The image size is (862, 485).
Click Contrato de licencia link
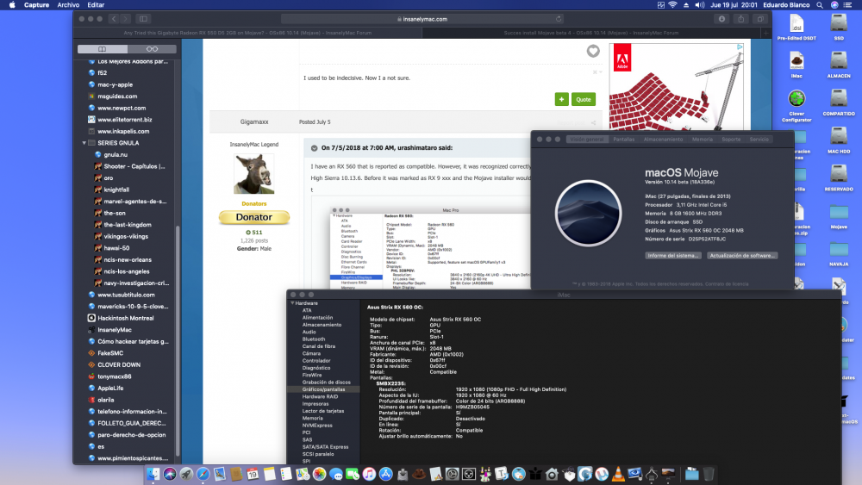[x=726, y=284]
